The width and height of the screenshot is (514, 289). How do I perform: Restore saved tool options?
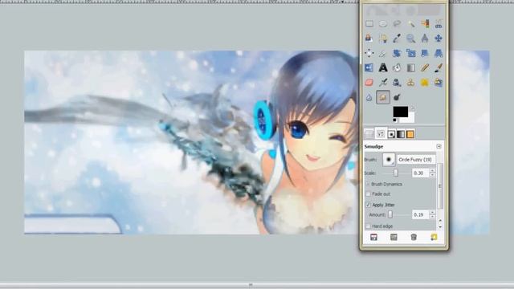click(x=394, y=238)
